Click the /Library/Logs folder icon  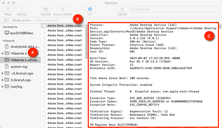coord(7,80)
